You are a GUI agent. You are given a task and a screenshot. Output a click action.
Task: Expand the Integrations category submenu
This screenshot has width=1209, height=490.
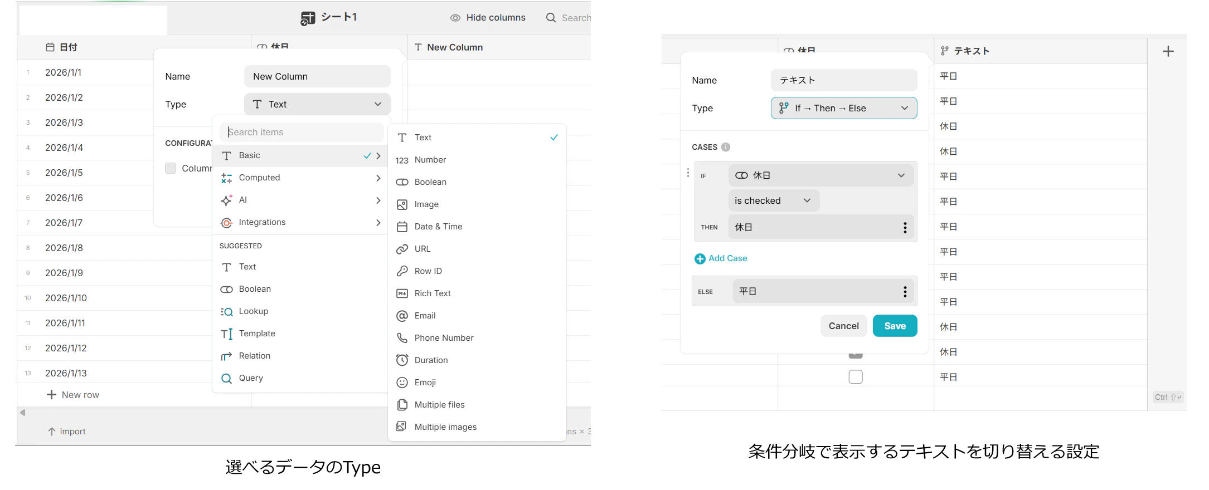[x=301, y=222]
